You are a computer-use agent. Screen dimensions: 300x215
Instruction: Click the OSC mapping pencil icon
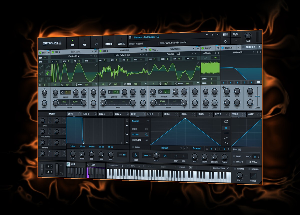(x=227, y=168)
